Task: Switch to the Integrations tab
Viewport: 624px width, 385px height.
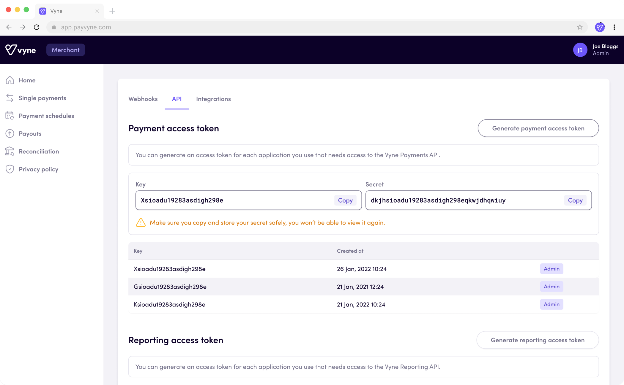Action: (213, 99)
